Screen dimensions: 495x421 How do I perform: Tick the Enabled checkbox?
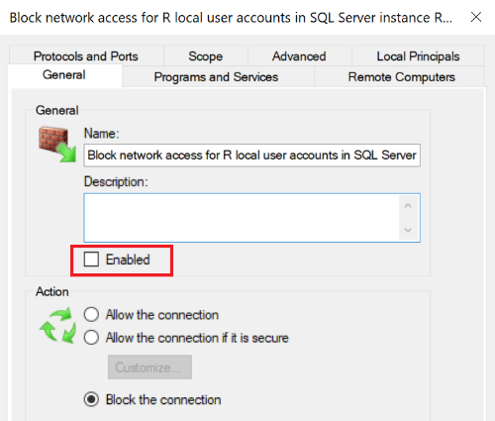(91, 260)
